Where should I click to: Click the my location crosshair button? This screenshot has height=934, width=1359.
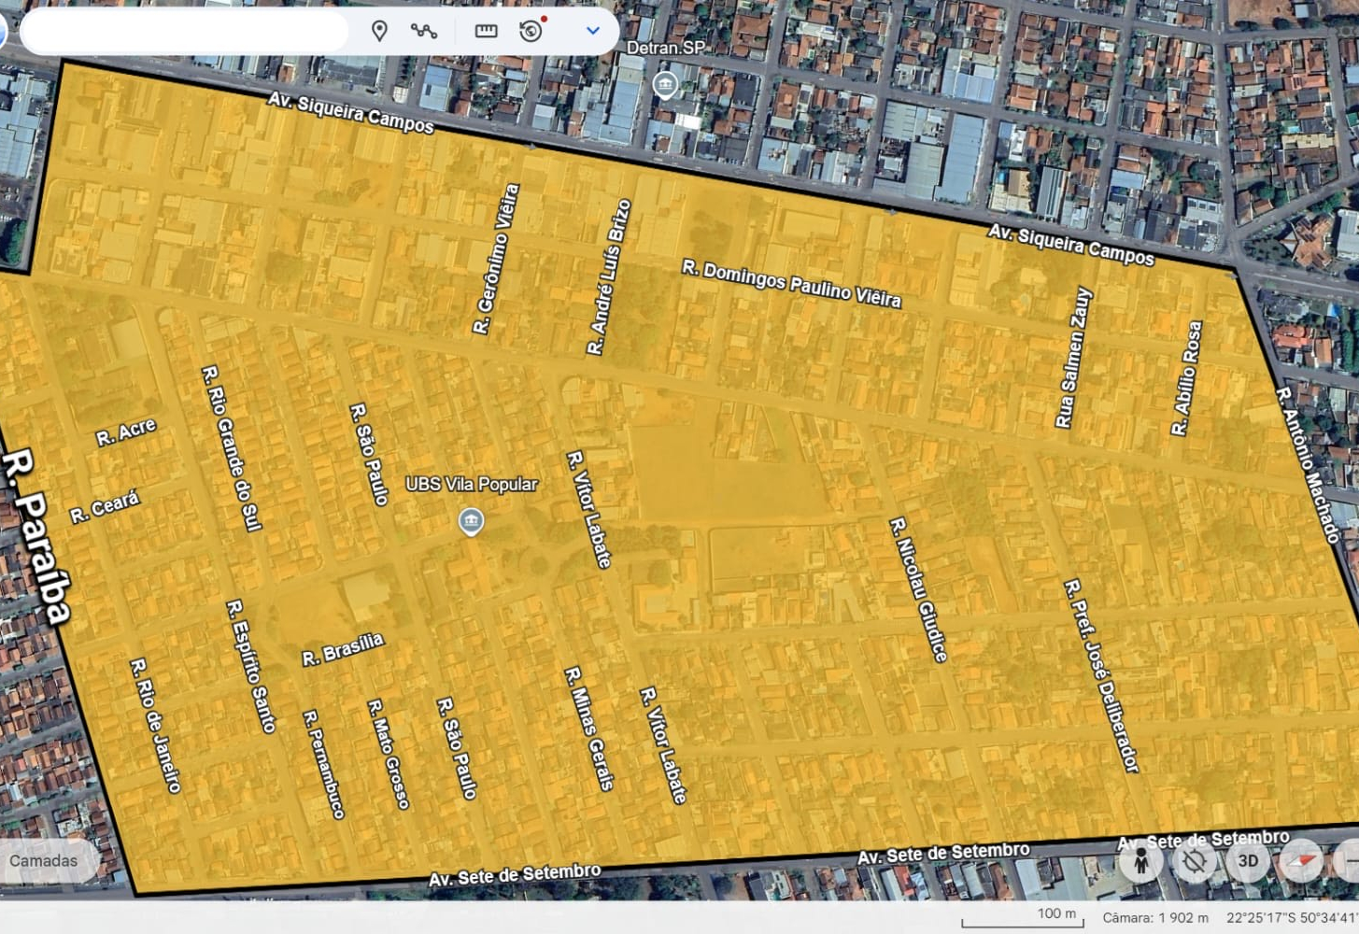point(1194,861)
